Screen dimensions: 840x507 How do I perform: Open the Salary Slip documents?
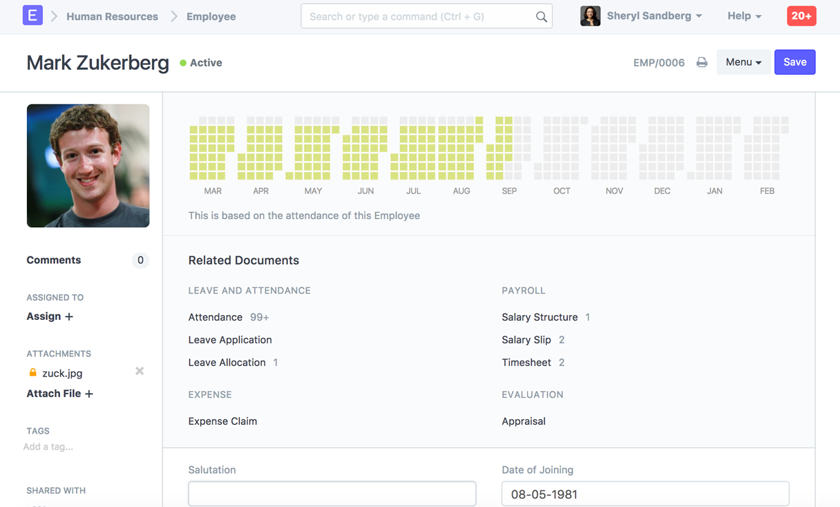pos(526,340)
